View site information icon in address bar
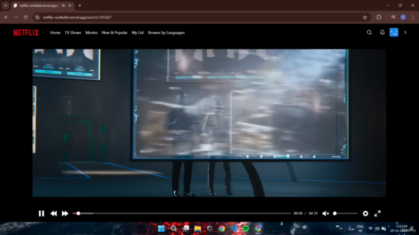The image size is (419, 235). pos(37,18)
